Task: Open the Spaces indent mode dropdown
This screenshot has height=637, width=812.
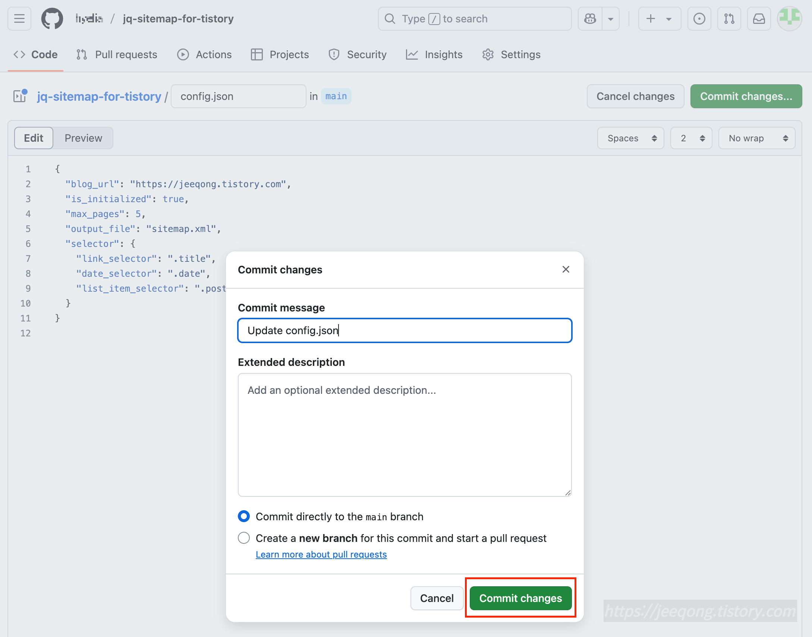Action: pos(631,138)
